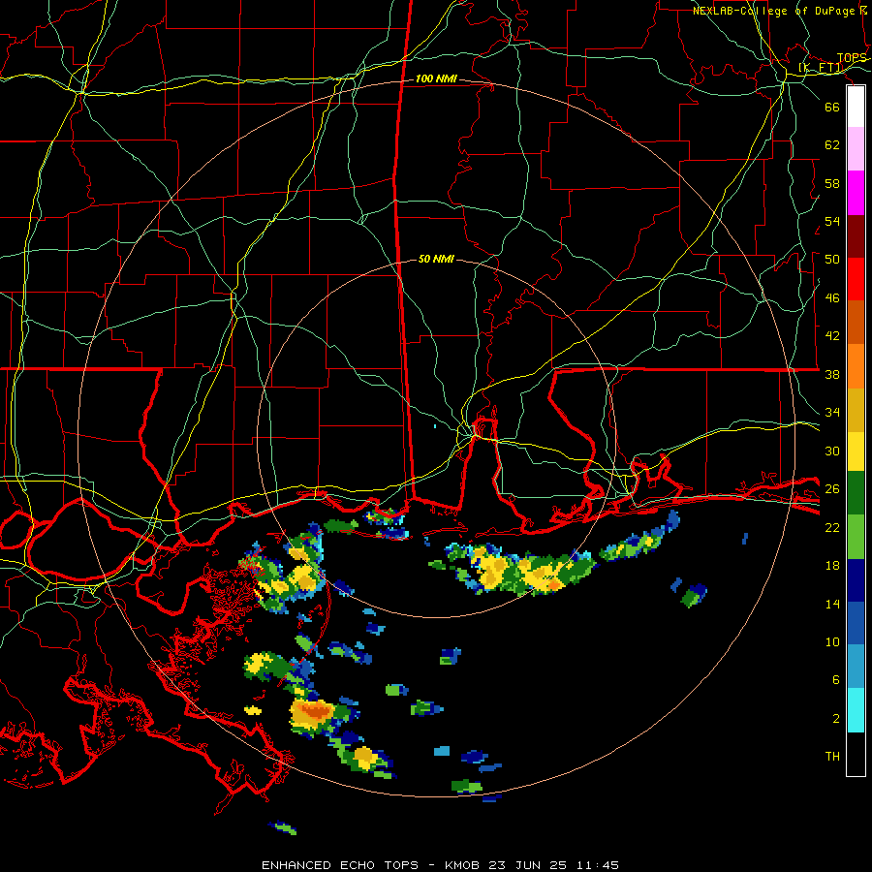Click the 'TH' threshold legend label
This screenshot has height=872, width=872.
pyautogui.click(x=832, y=756)
